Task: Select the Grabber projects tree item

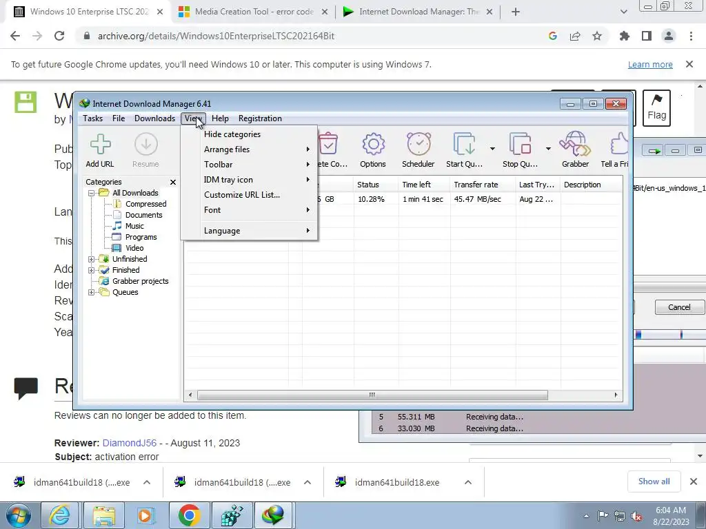Action: (140, 281)
